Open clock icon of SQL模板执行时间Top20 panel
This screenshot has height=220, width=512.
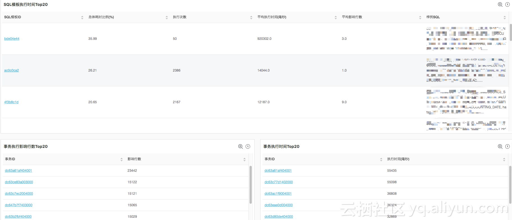pos(508,4)
